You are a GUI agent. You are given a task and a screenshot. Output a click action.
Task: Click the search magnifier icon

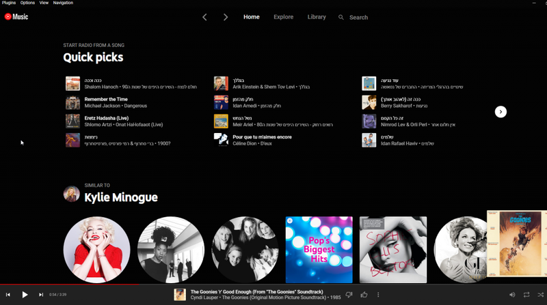coord(341,17)
